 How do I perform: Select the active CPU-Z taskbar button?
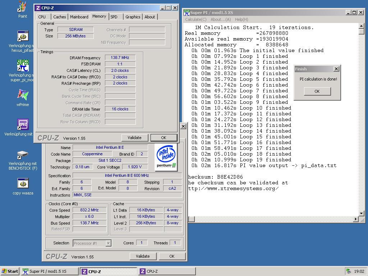click(109, 271)
